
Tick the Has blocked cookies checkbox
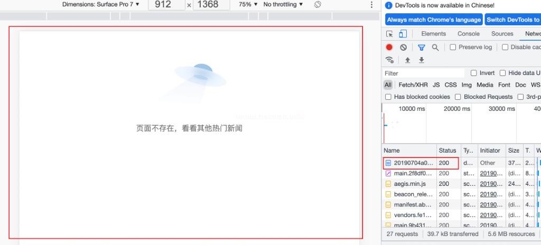click(388, 97)
